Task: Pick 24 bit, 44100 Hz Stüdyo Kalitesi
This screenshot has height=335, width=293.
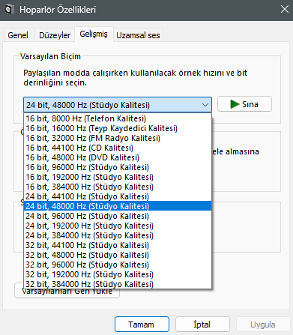Action: point(118,196)
